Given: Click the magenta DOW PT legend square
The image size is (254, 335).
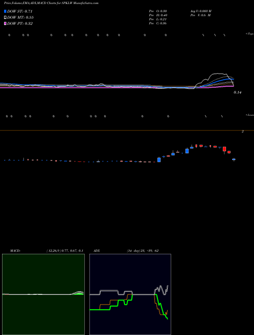Looking at the screenshot, I should [5, 23].
